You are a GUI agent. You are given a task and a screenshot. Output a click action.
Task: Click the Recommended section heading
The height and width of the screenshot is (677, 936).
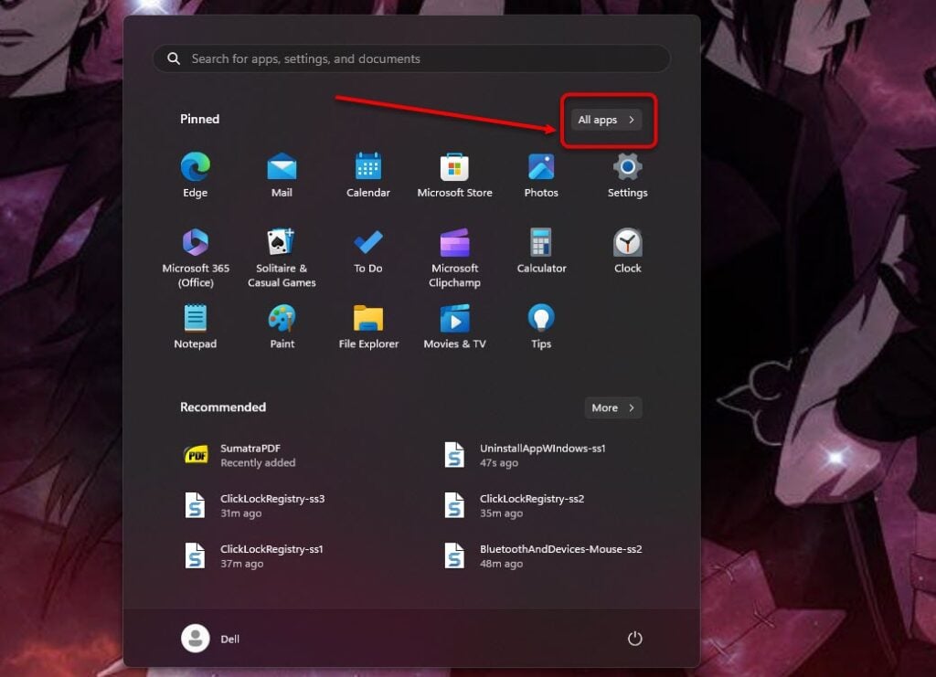click(223, 407)
